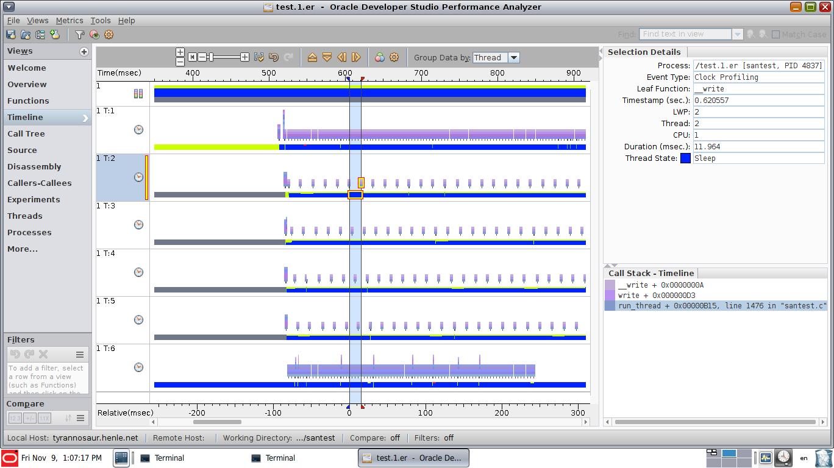Click the trash icon in the system tray

[822, 458]
